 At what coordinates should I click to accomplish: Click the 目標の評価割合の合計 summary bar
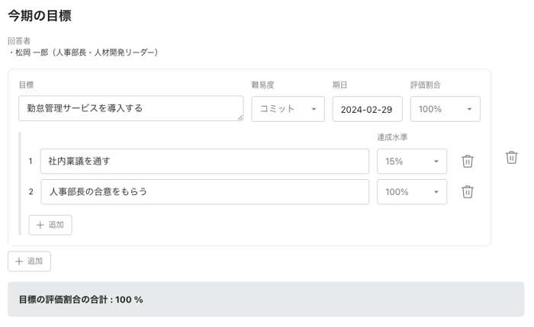tap(265, 300)
